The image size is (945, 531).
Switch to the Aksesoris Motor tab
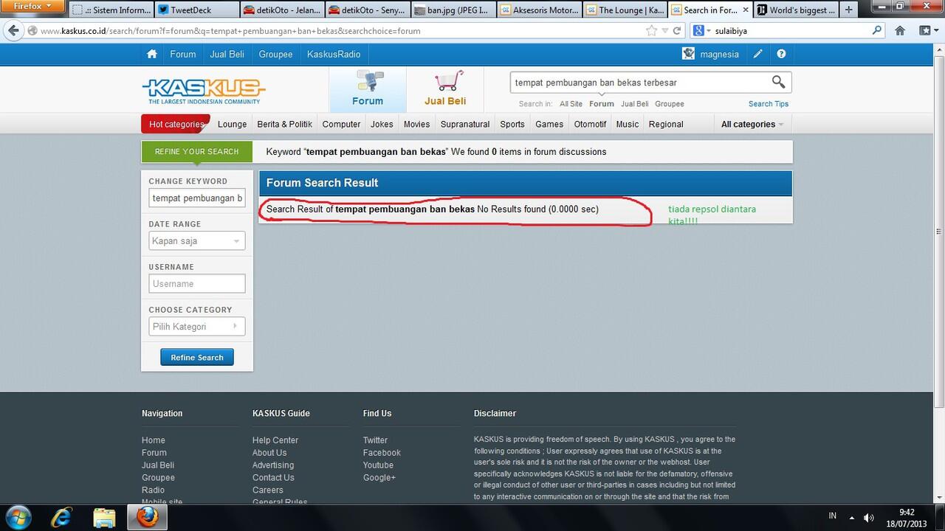(538, 10)
